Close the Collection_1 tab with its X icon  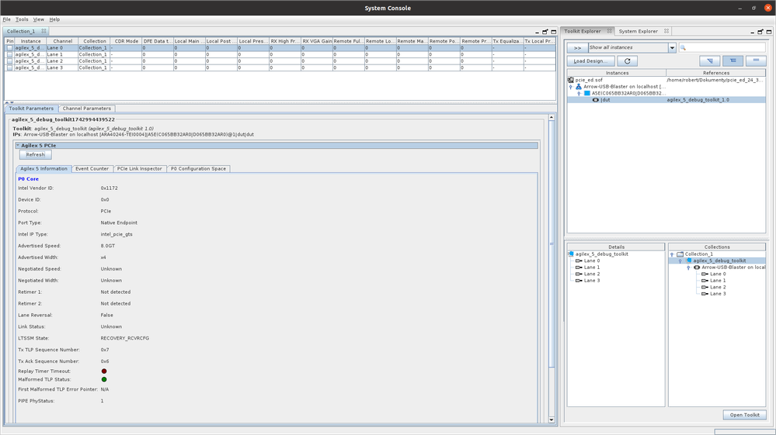[x=43, y=31]
